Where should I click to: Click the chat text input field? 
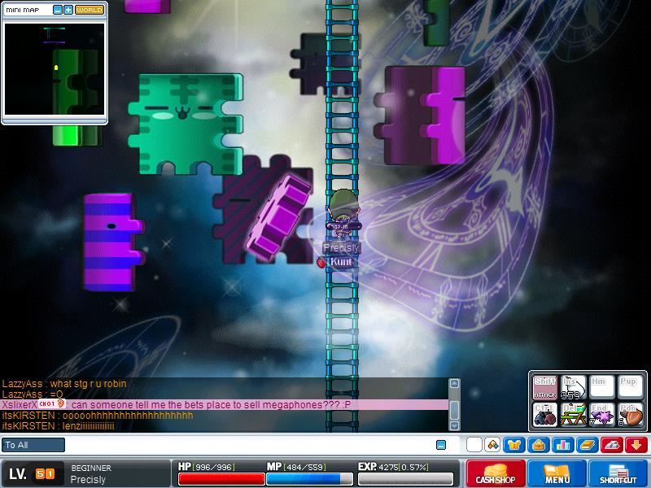[x=249, y=445]
